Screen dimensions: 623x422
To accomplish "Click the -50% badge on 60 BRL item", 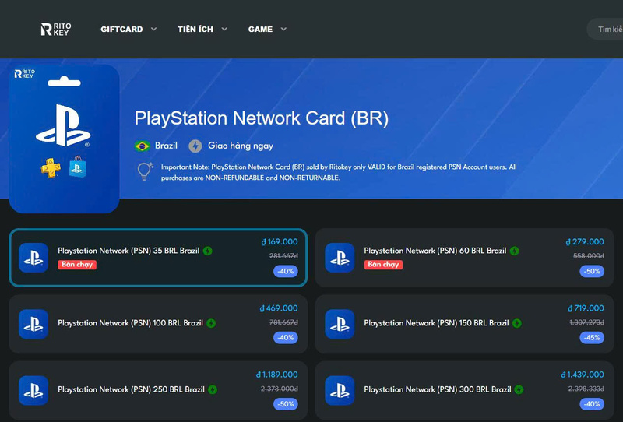I will point(592,272).
